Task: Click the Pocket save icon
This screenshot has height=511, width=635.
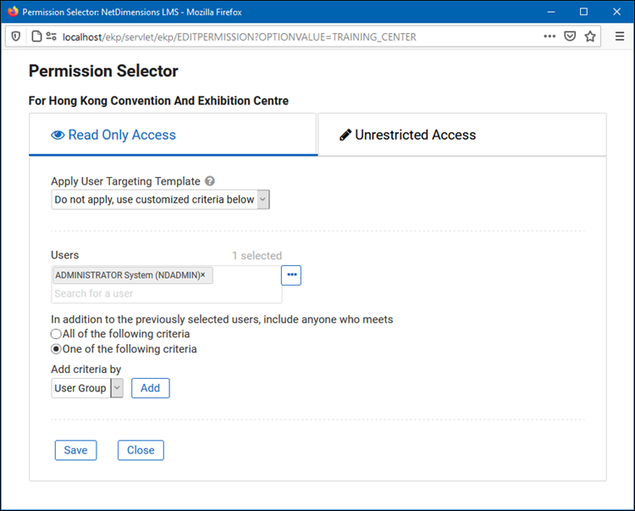Action: pos(571,36)
